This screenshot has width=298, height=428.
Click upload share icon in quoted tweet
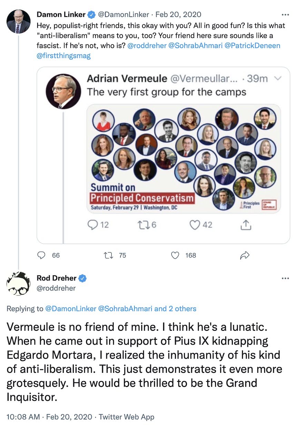tap(244, 225)
